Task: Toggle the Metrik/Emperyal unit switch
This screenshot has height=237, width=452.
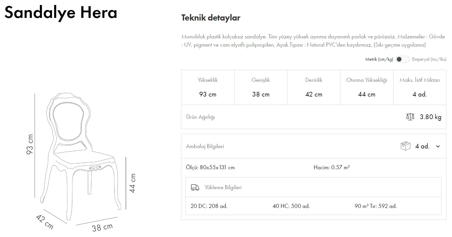Action: [x=402, y=59]
